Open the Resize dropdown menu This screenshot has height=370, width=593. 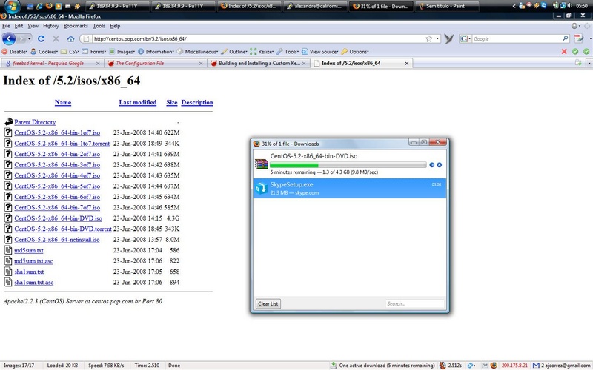tap(262, 52)
